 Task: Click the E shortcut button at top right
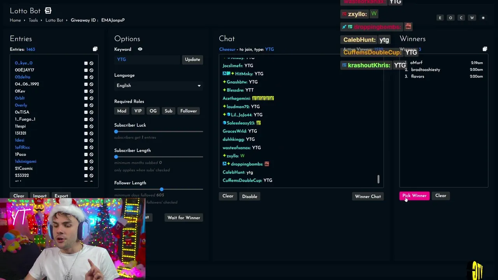click(440, 18)
